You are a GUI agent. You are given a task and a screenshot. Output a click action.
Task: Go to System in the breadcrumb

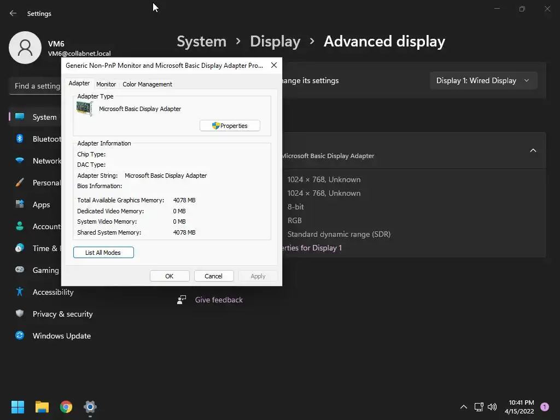[201, 42]
